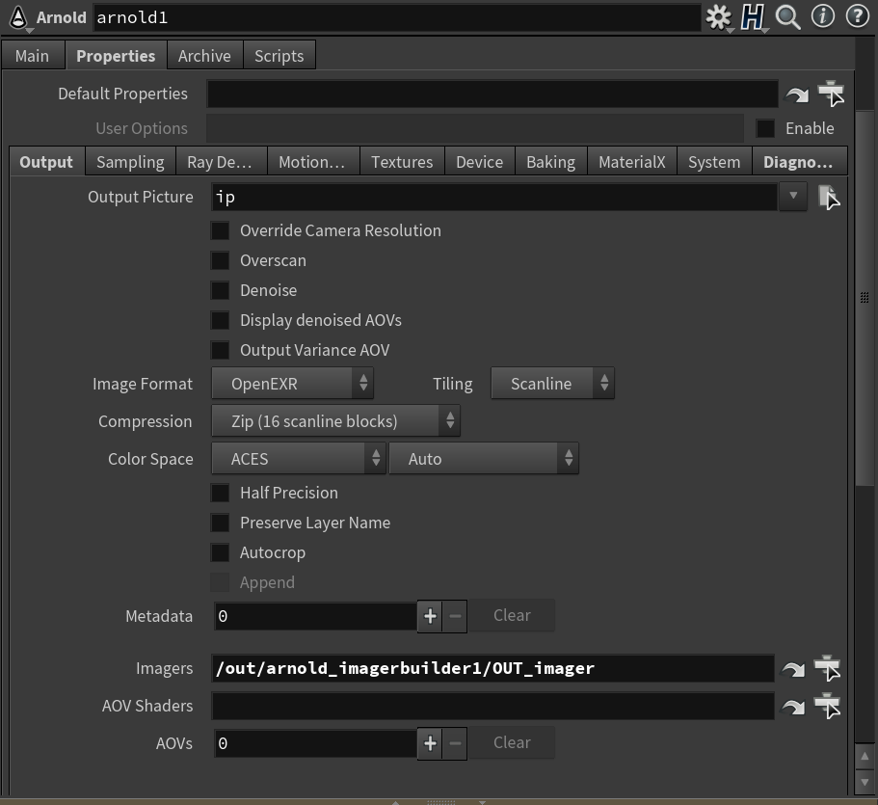Screen dimensions: 878x805
Task: Enable Preserve Layer Name
Action: click(220, 523)
